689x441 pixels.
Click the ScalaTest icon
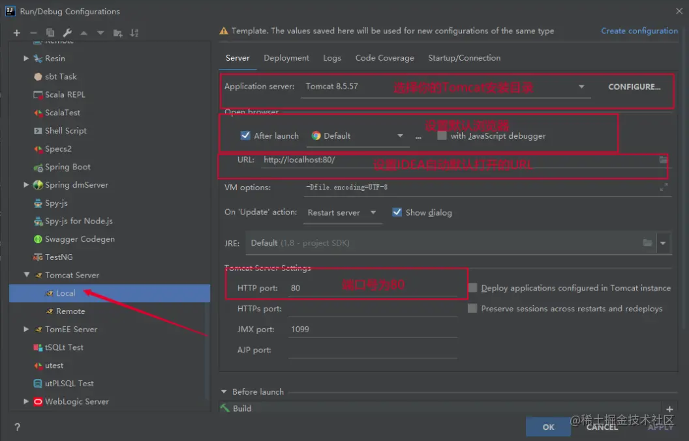point(38,113)
